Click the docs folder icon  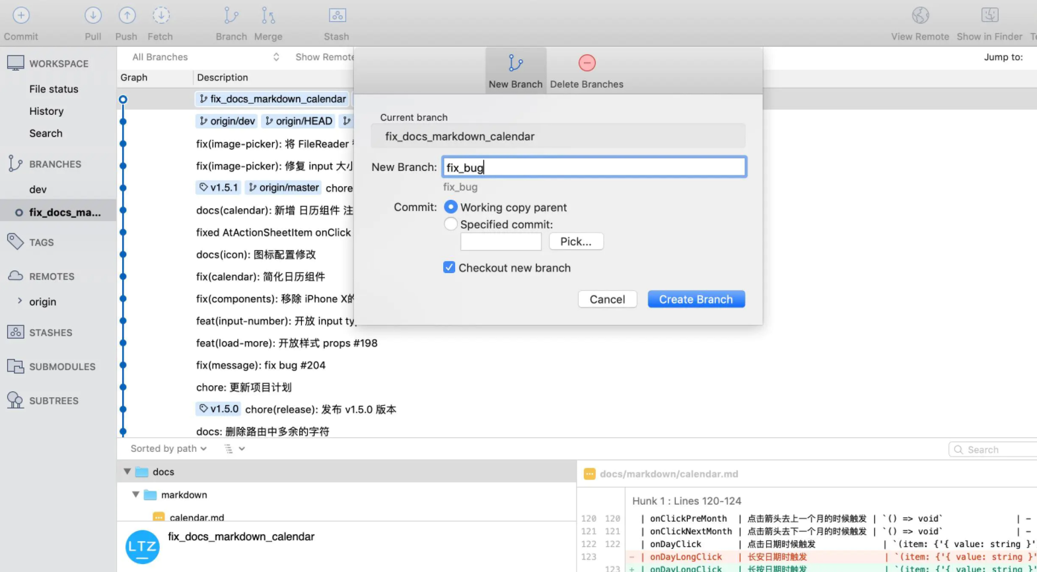tap(142, 472)
